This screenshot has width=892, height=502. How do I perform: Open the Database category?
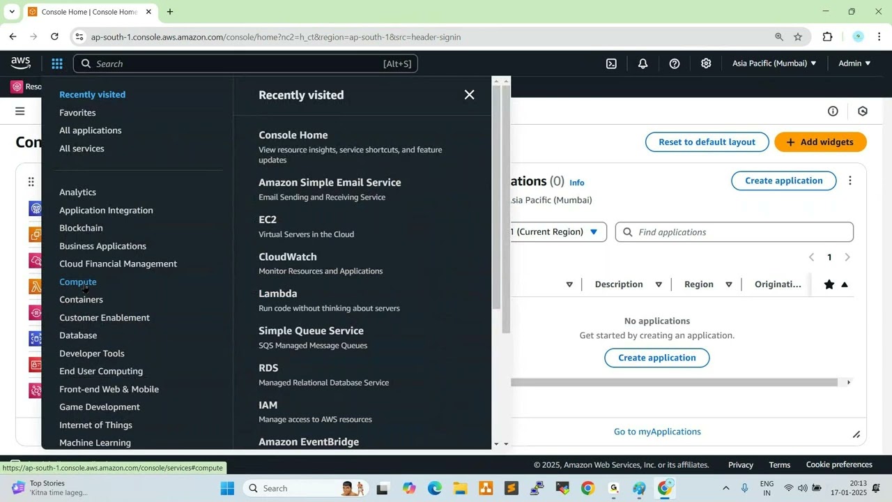pos(78,335)
